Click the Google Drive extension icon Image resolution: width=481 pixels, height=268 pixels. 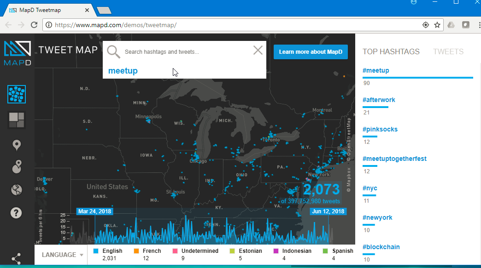(451, 25)
